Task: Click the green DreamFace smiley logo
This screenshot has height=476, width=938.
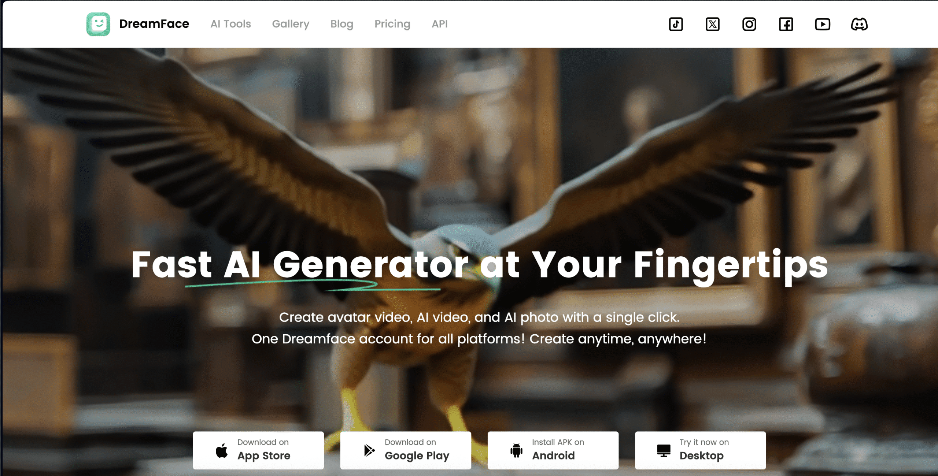Action: [98, 24]
